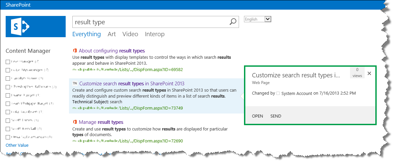Tick the third Content Manager checkbox
This screenshot has width=393, height=161.
click(8, 78)
